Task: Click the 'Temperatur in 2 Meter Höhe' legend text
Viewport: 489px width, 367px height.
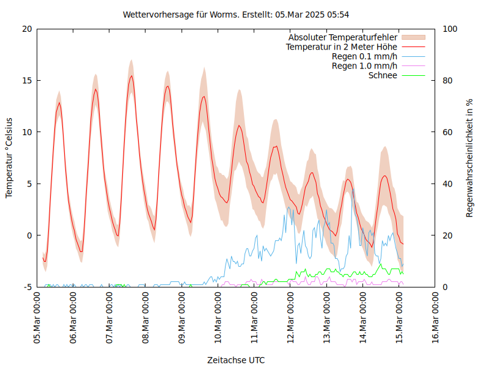Action: click(342, 46)
